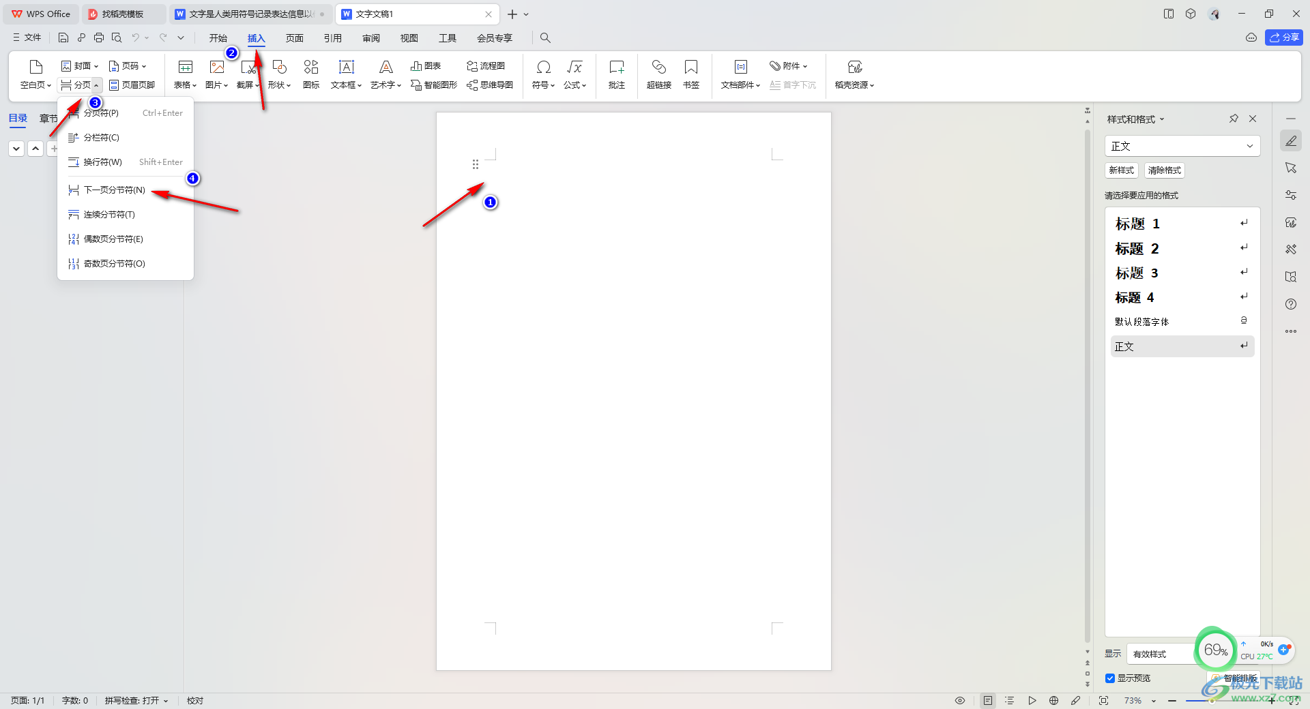Toggle 显示预览 checkbox
The image size is (1310, 709).
pyautogui.click(x=1110, y=678)
